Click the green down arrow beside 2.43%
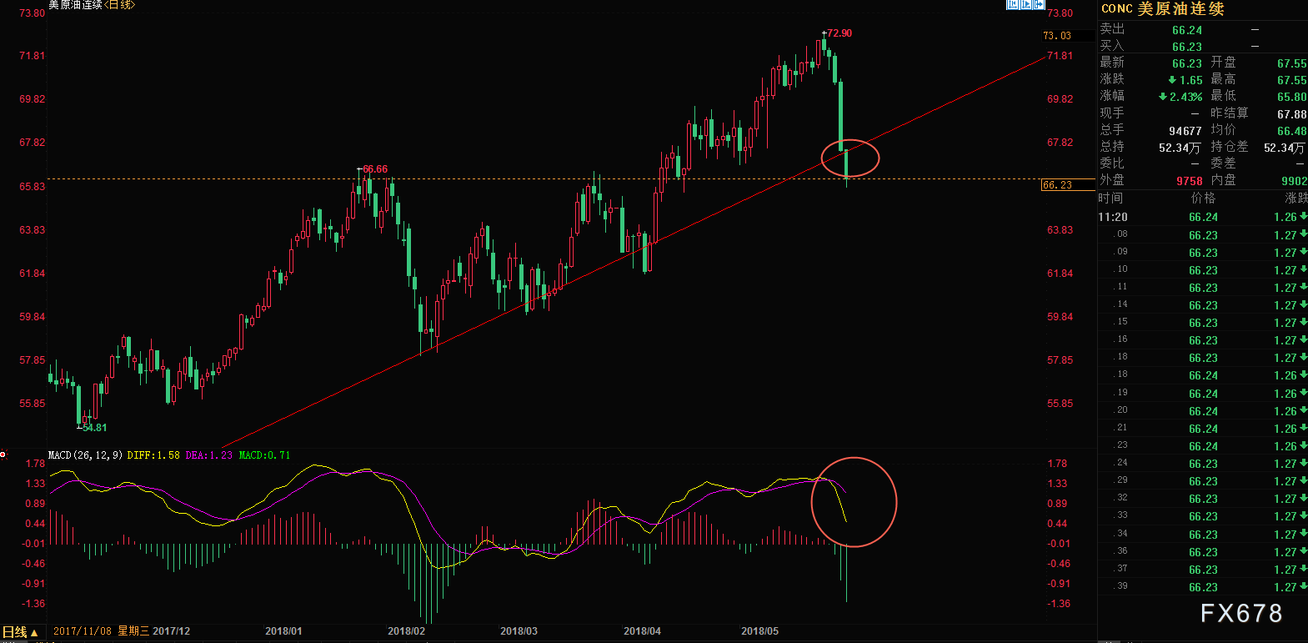This screenshot has height=643, width=1308. pos(1163,97)
